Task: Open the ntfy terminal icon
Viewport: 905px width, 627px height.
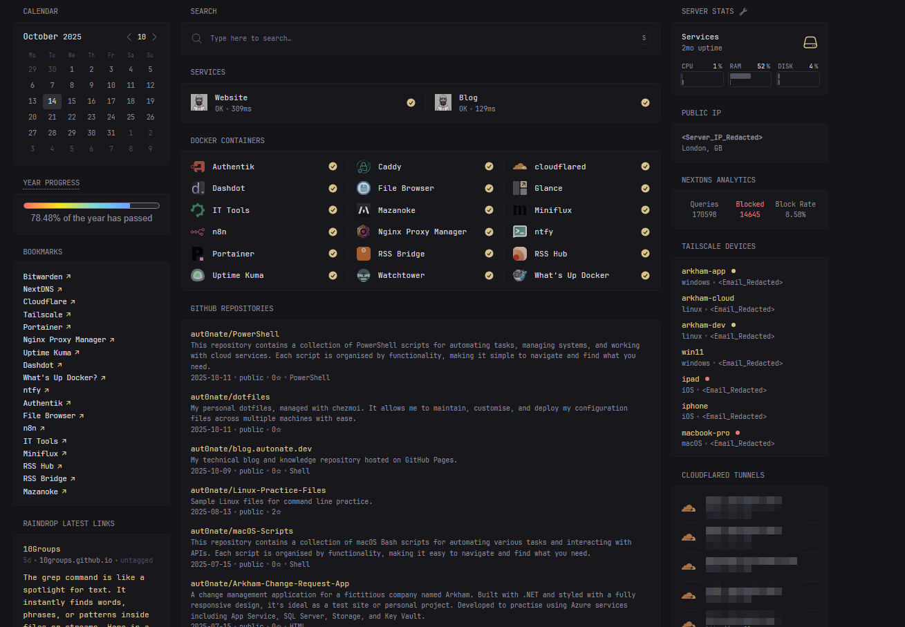Action: 520,232
